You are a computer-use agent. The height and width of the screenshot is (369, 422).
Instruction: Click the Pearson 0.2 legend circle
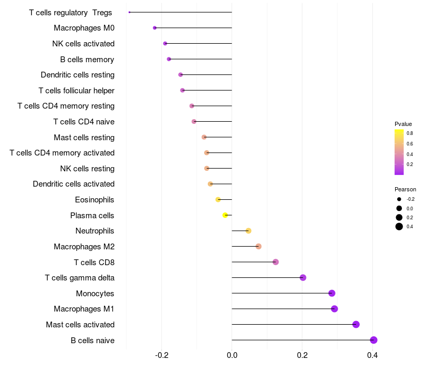pos(399,217)
